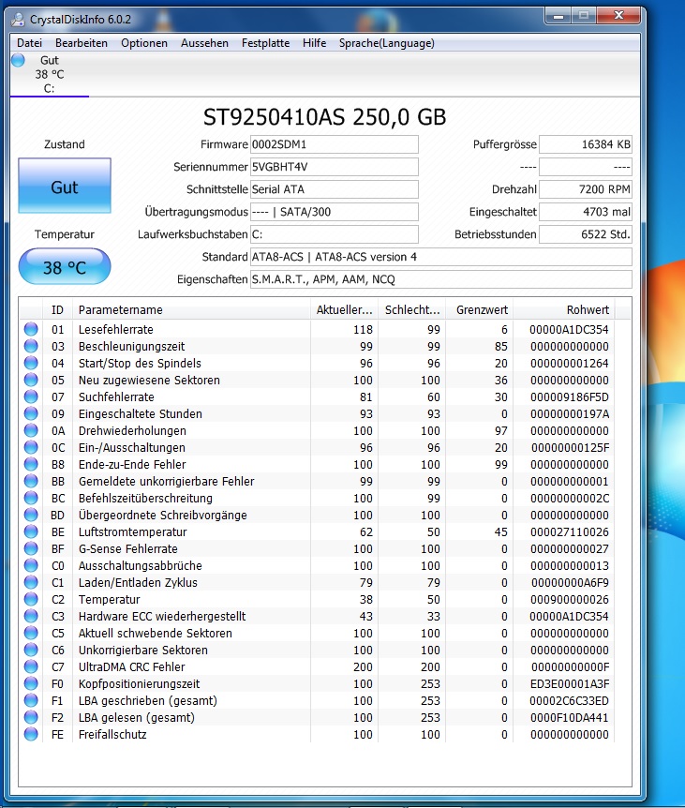Viewport: 685px width, 808px height.
Task: Select the C: drive tab at top
Action: tap(50, 74)
